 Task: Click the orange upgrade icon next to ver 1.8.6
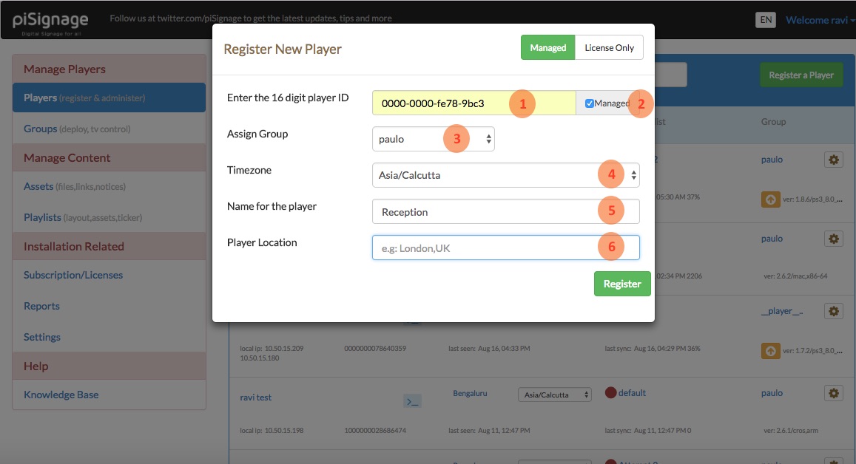coord(771,199)
